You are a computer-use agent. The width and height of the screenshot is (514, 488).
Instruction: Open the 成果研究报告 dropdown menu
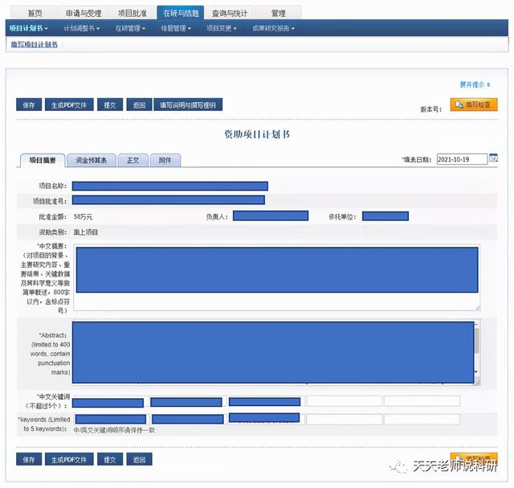coord(273,28)
